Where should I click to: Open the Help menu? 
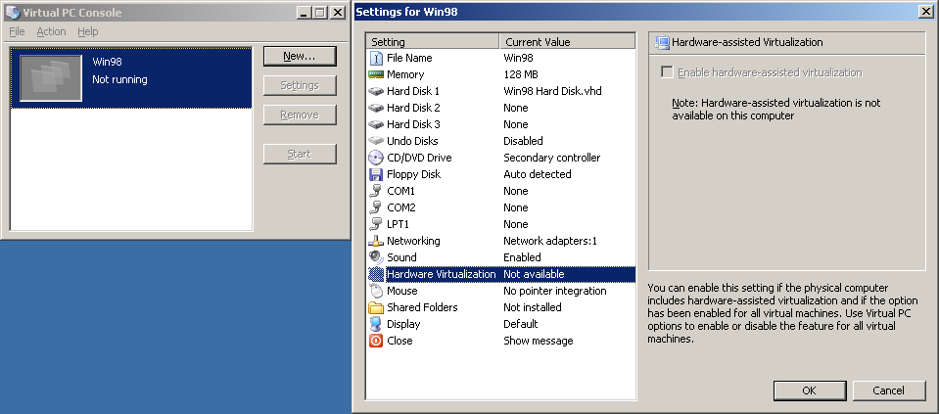[x=88, y=31]
